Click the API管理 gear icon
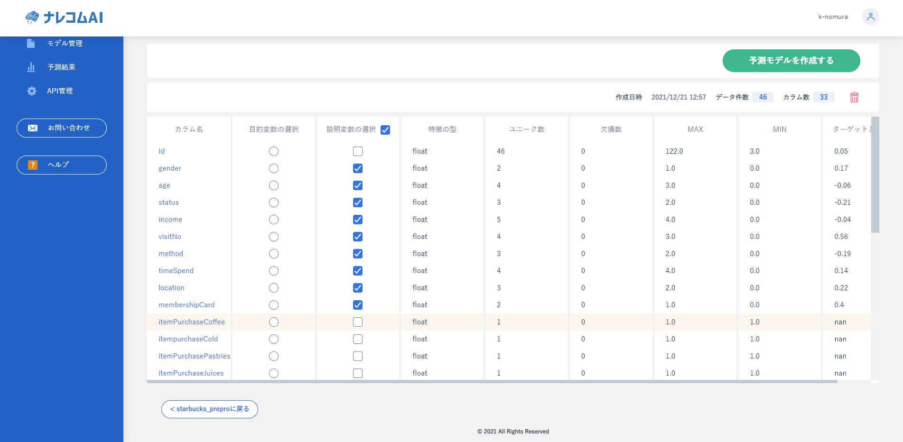The width and height of the screenshot is (903, 442). click(31, 91)
